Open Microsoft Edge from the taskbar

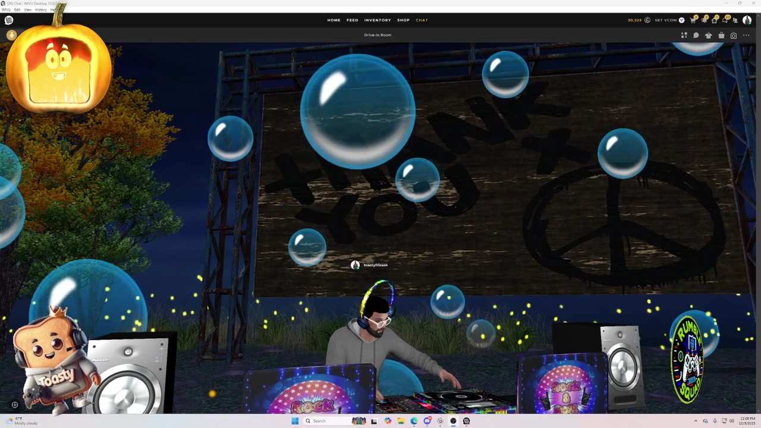point(414,421)
